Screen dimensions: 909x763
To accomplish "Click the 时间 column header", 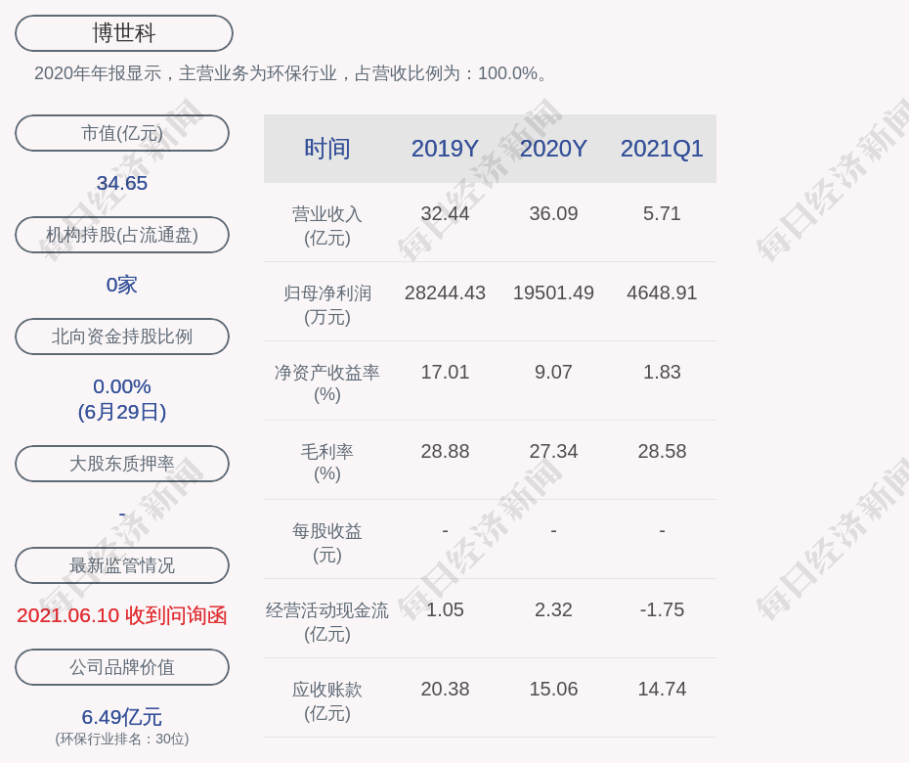I will [x=327, y=149].
